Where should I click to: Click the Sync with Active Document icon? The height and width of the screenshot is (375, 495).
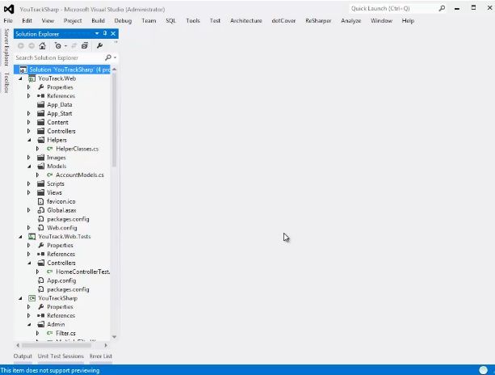tap(73, 46)
